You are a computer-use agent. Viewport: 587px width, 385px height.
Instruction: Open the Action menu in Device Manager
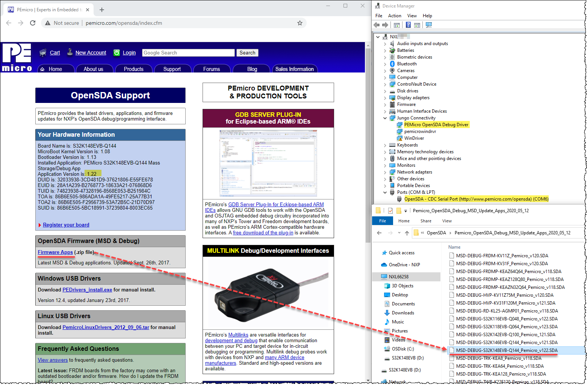click(x=395, y=15)
